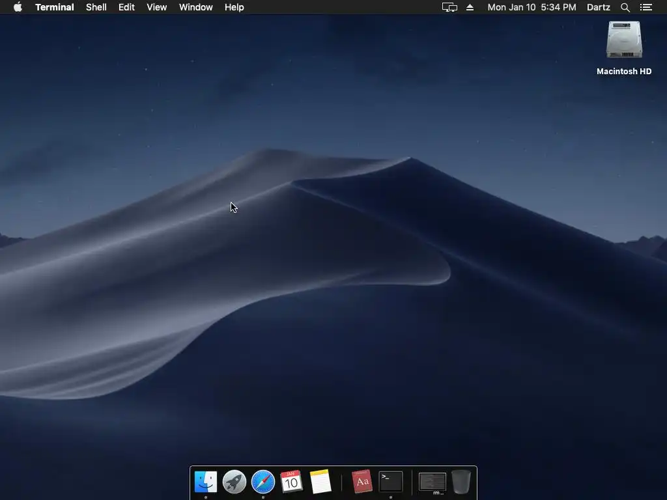Open Launchpad rocket icon in Dock

point(234,482)
